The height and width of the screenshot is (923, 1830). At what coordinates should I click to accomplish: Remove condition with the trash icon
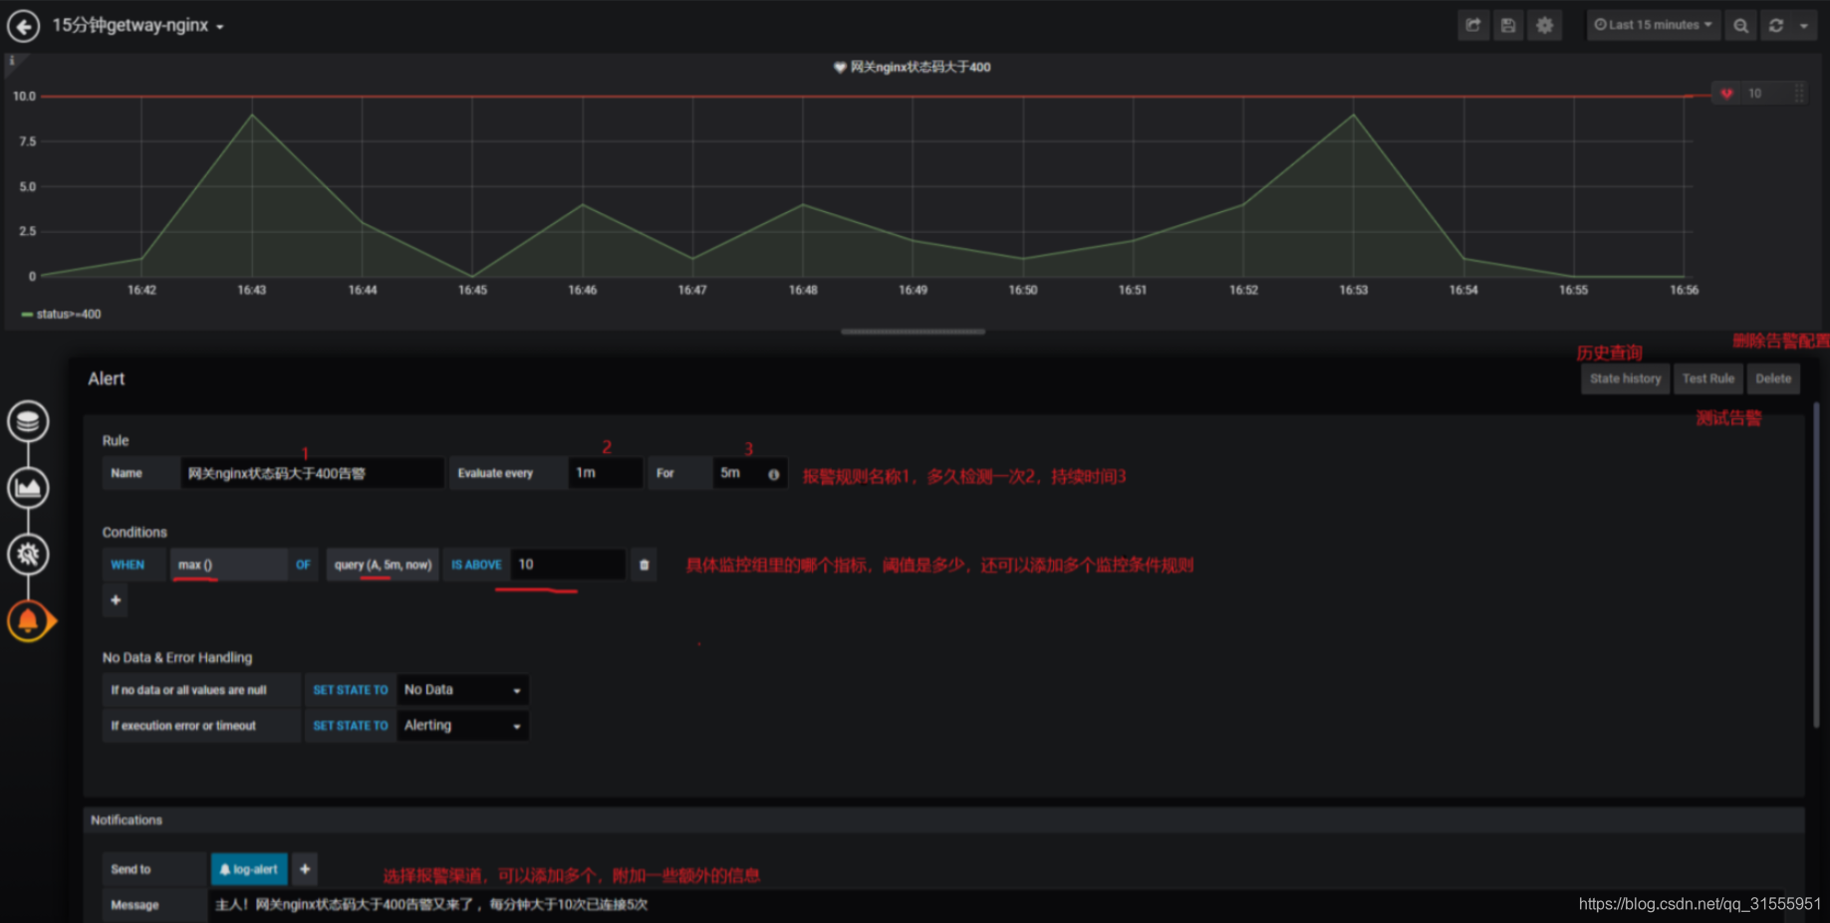coord(645,565)
